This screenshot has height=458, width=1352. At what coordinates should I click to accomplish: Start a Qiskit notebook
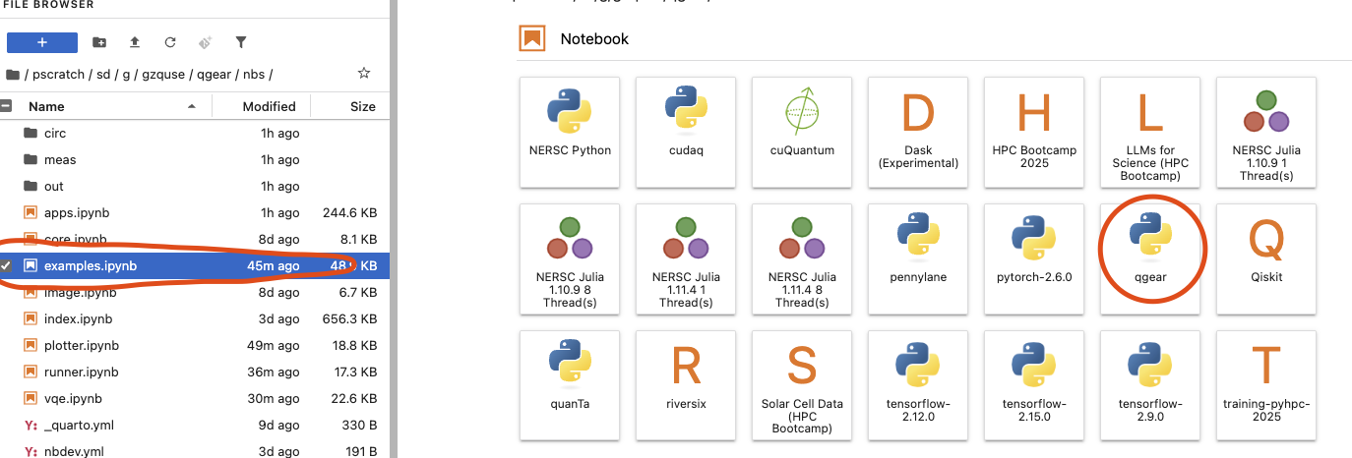click(1266, 253)
